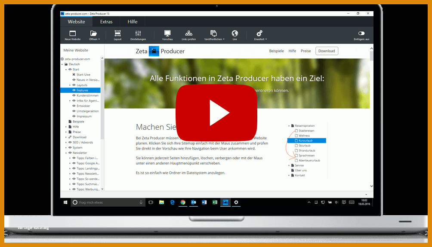Open Chrome from the taskbar
432x247 pixels.
pos(183,202)
